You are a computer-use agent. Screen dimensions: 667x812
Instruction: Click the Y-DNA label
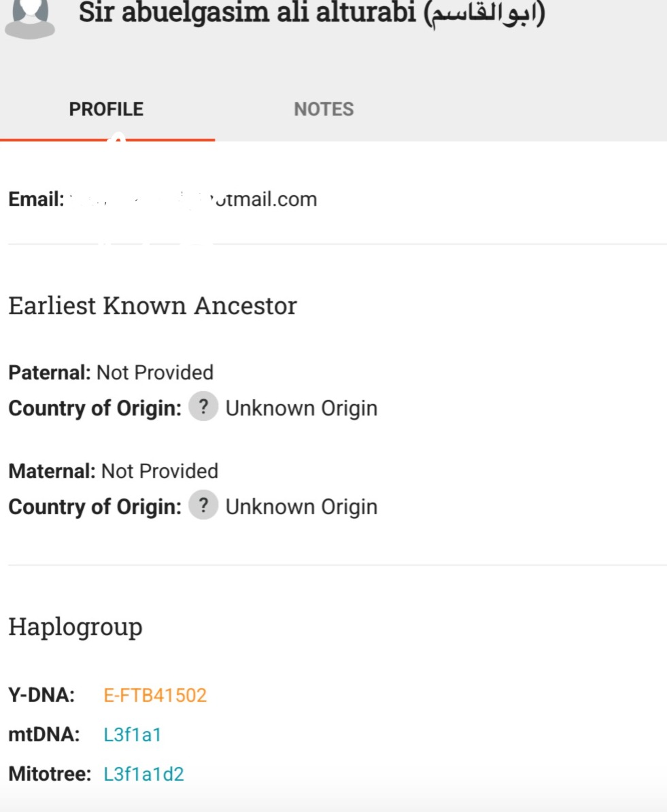coord(41,695)
